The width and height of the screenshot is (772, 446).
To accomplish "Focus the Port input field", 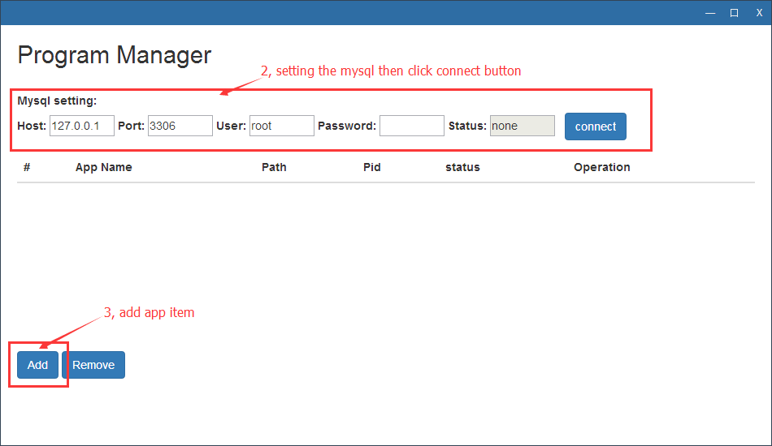I will (180, 126).
